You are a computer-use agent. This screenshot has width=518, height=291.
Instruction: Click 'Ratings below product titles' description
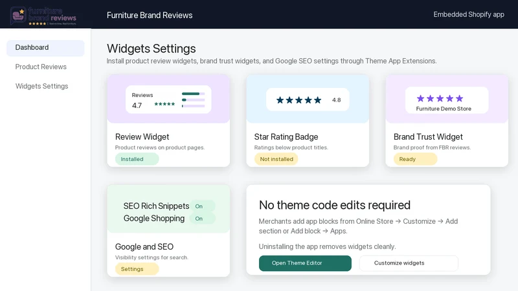[x=291, y=147]
